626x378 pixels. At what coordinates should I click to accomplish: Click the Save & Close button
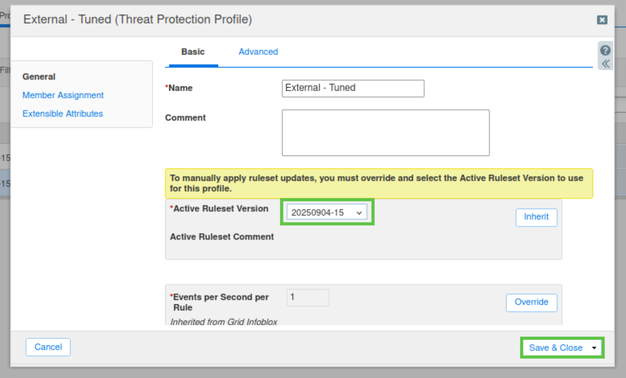[x=555, y=348]
